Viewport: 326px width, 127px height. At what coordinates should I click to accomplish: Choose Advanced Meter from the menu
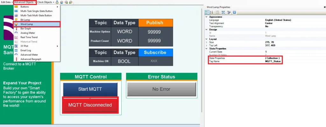coord(37,55)
